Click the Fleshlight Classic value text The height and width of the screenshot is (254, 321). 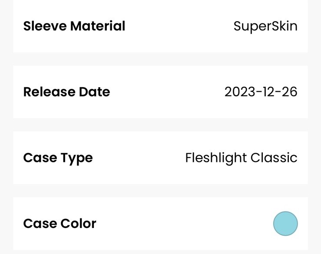(x=241, y=158)
